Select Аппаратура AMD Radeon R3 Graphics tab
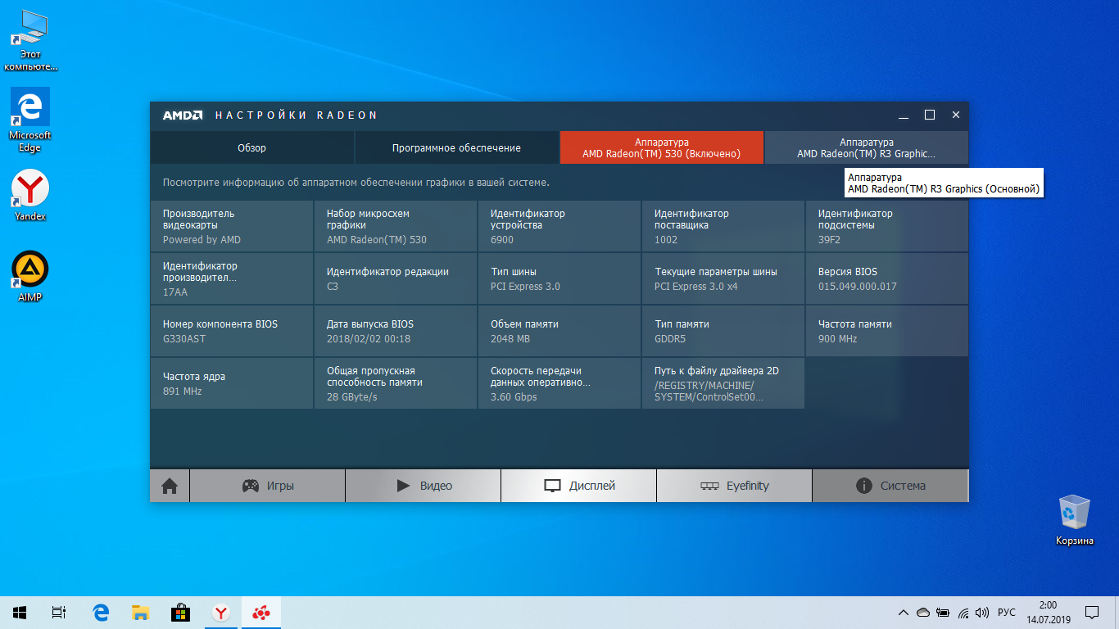The height and width of the screenshot is (629, 1119). click(x=866, y=147)
